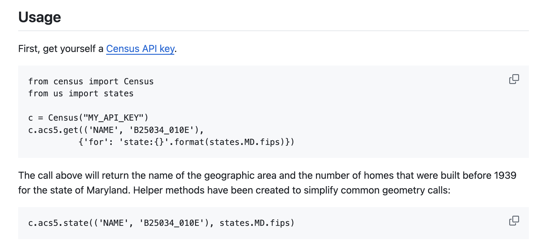Viewport: 544px width, 240px height.
Task: Copy the c.acs5.state code snippet
Action: 514,221
